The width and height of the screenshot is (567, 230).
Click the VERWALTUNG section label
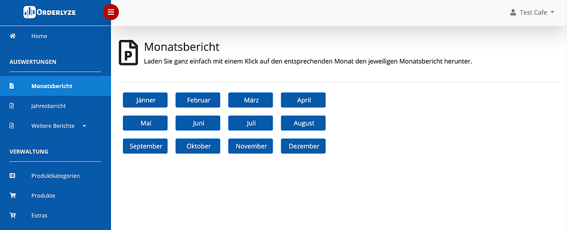(29, 152)
